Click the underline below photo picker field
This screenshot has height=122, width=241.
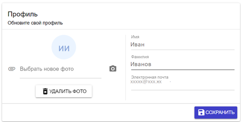pyautogui.click(x=60, y=78)
